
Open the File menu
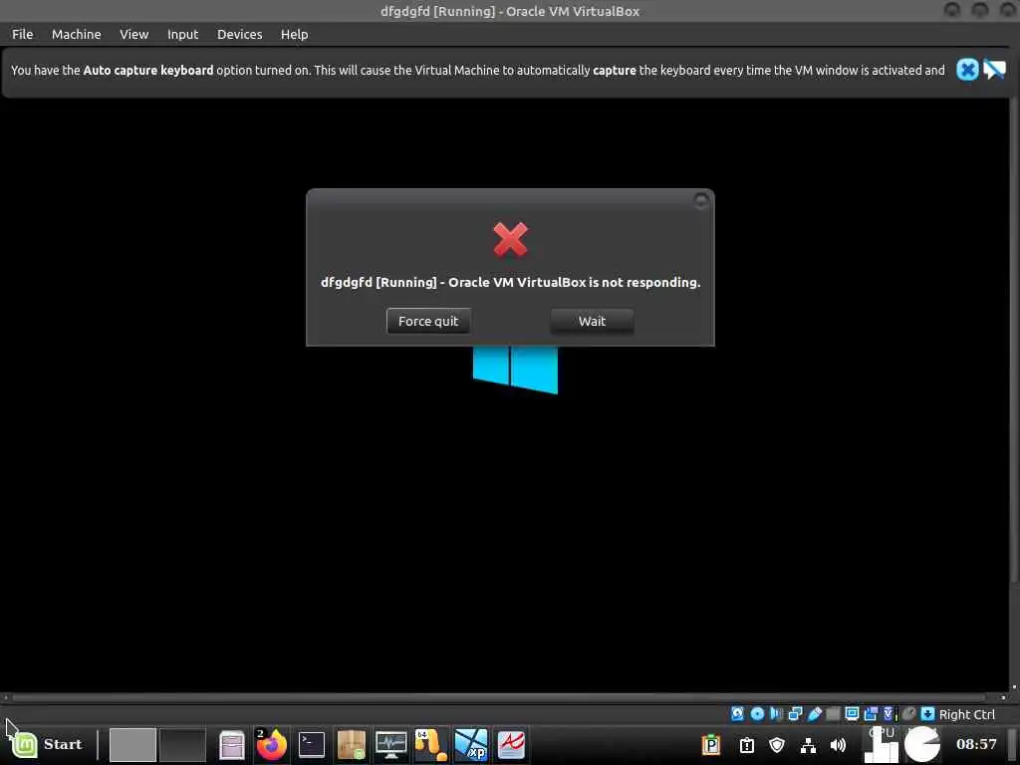22,35
